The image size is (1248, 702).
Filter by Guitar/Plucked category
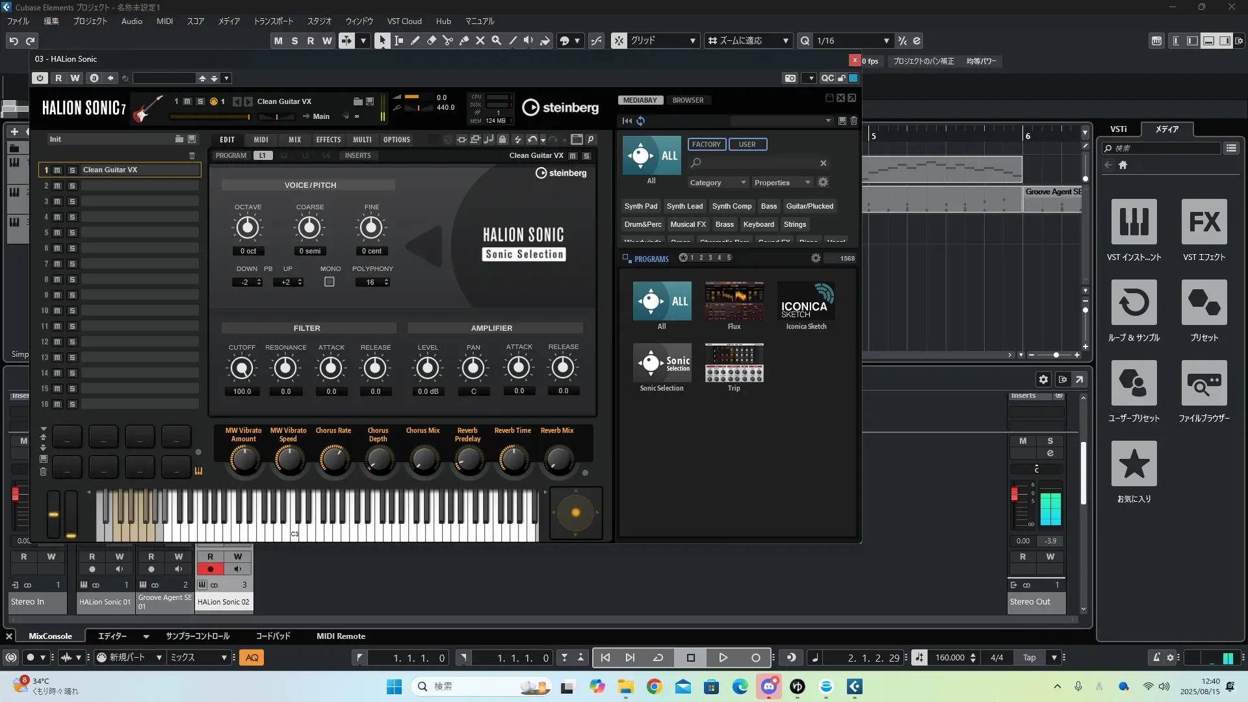[x=809, y=206]
